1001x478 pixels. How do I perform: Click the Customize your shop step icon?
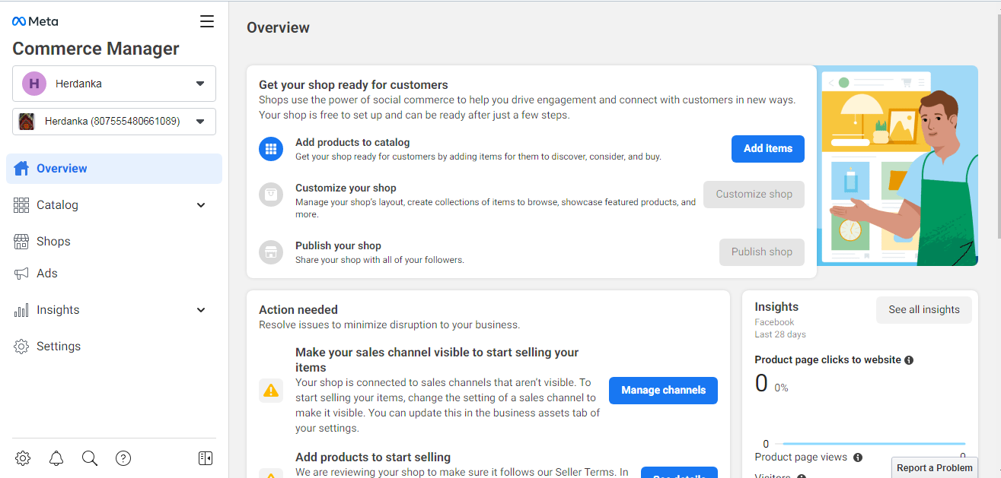pyautogui.click(x=271, y=195)
